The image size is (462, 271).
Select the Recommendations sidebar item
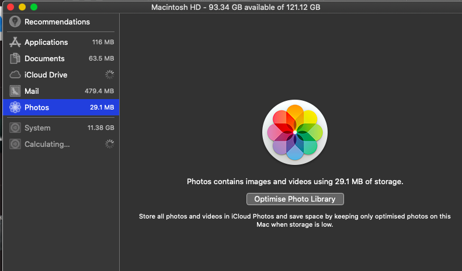61,22
